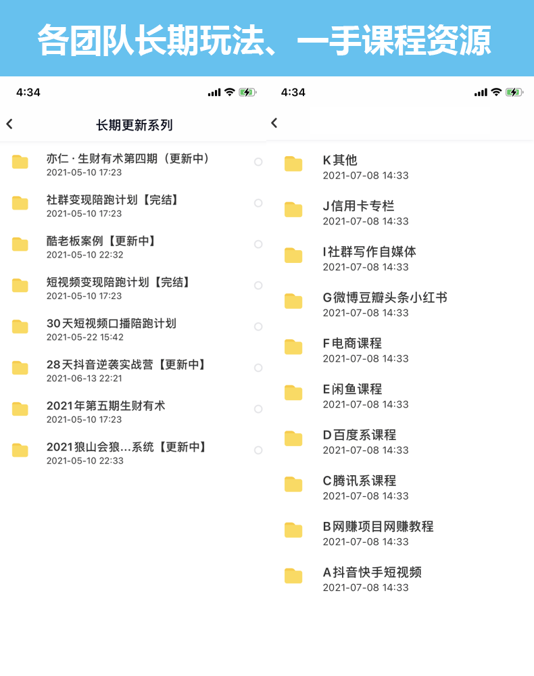The height and width of the screenshot is (676, 534).
Task: Tap date 2021-05-10 22:33
Action: pos(85,461)
